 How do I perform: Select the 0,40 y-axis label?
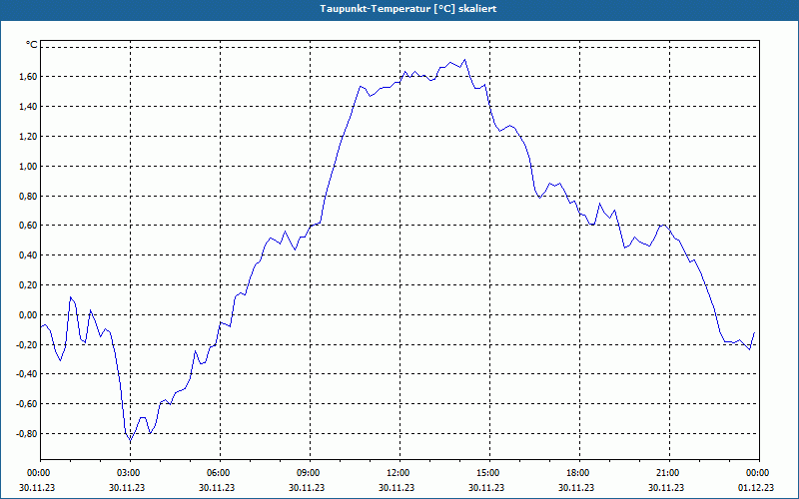coord(28,255)
